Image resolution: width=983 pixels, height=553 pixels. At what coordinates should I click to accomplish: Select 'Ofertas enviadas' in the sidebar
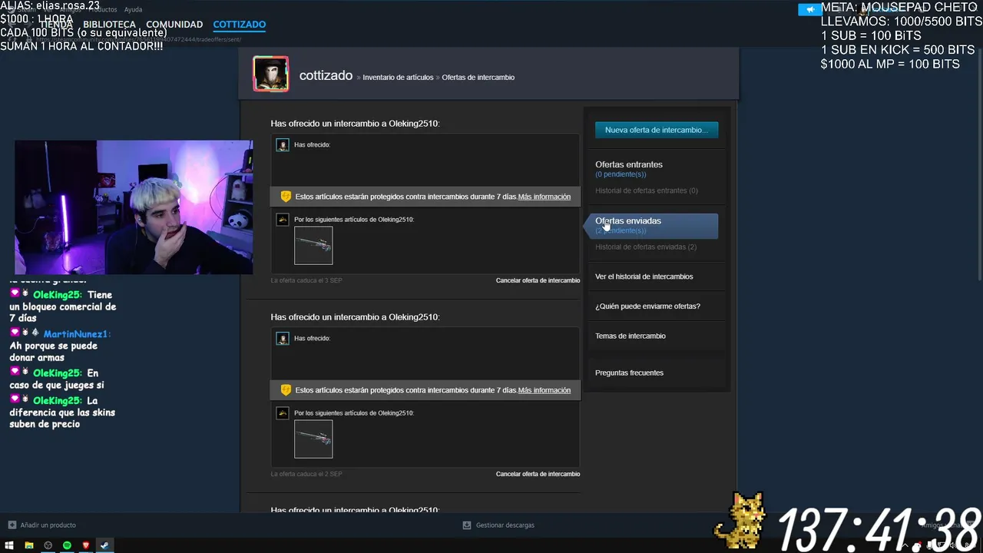(x=628, y=221)
